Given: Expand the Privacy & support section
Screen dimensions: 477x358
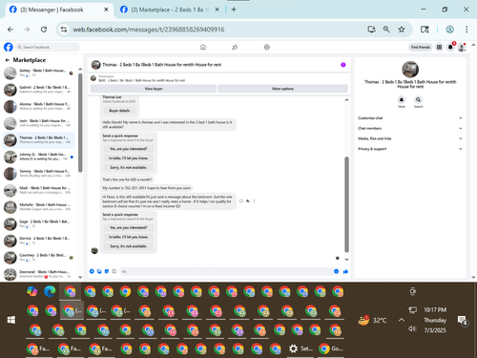Looking at the screenshot, I should [x=410, y=149].
